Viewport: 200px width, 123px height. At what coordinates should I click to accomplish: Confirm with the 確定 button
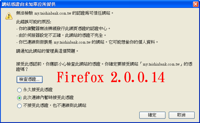click(152, 115)
